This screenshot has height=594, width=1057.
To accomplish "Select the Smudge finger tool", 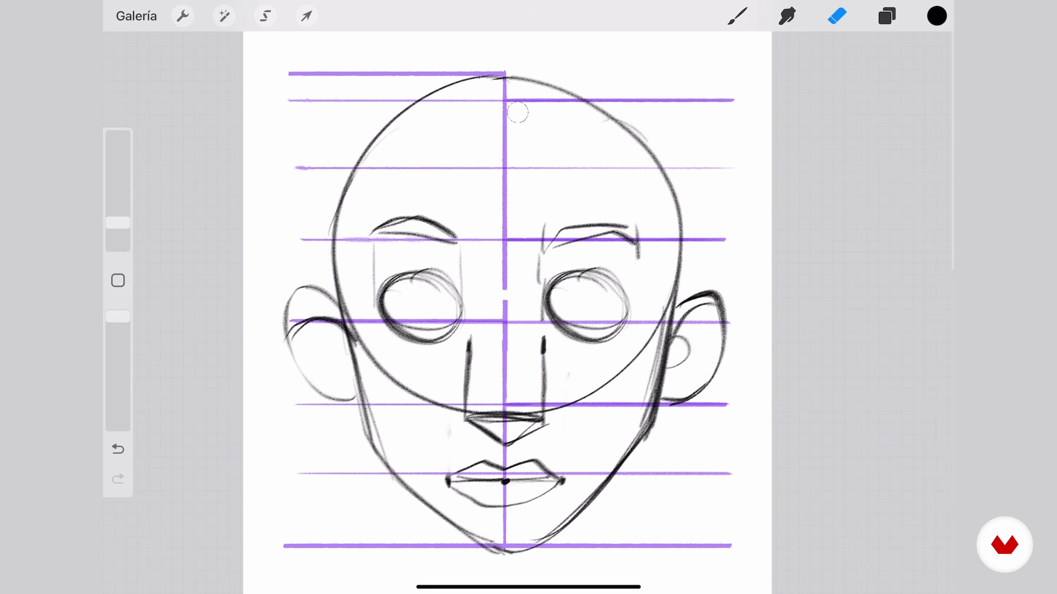I will 787,16.
